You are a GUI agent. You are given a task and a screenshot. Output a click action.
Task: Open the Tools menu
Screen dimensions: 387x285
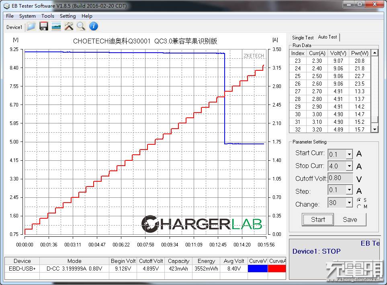point(48,16)
